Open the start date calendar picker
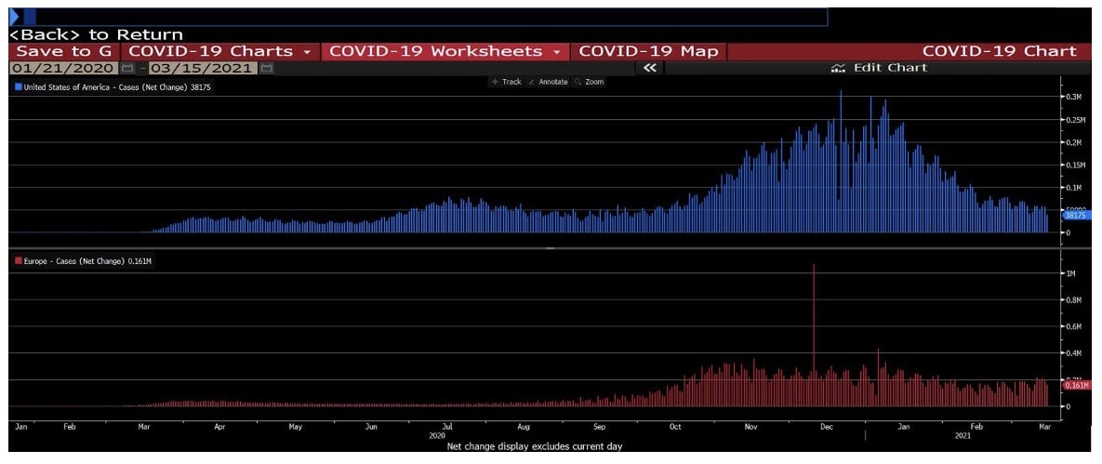Image resolution: width=1102 pixels, height=464 pixels. click(127, 68)
